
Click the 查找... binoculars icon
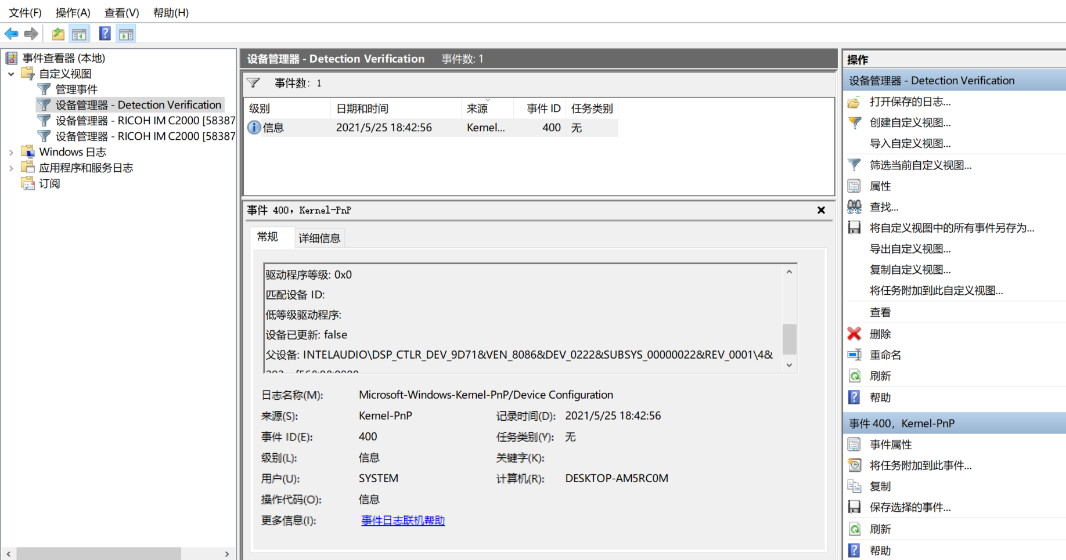(x=854, y=207)
